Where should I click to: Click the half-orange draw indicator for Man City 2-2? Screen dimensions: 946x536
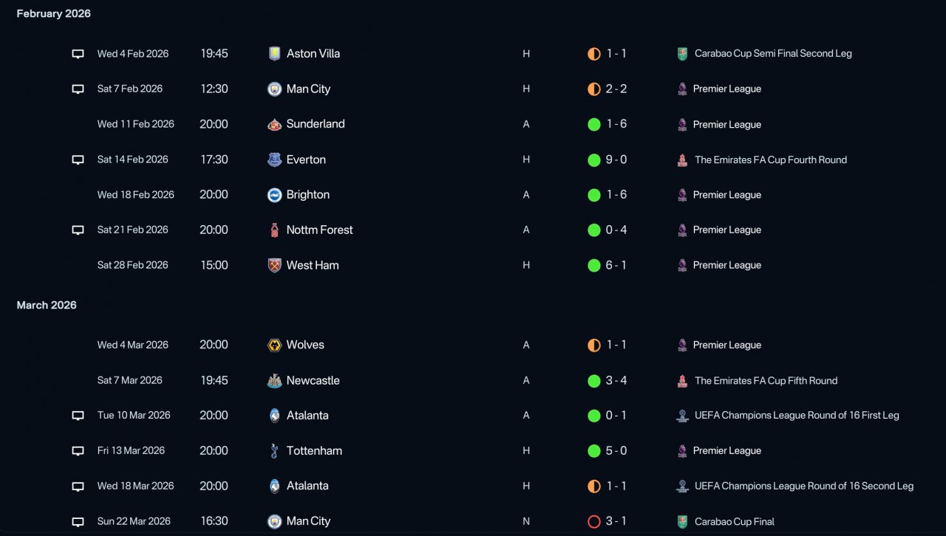click(x=593, y=89)
